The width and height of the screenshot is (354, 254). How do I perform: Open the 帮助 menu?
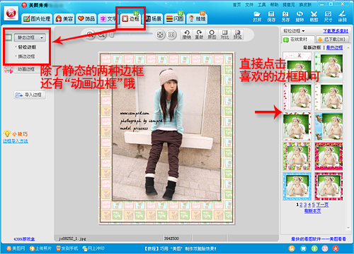(274, 5)
